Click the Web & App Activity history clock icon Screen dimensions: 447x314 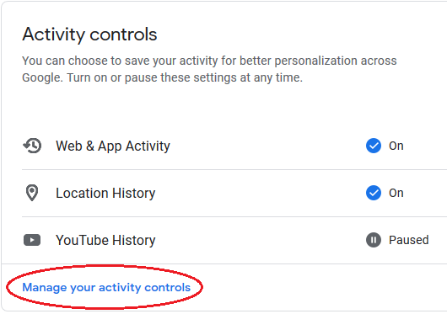click(x=32, y=146)
